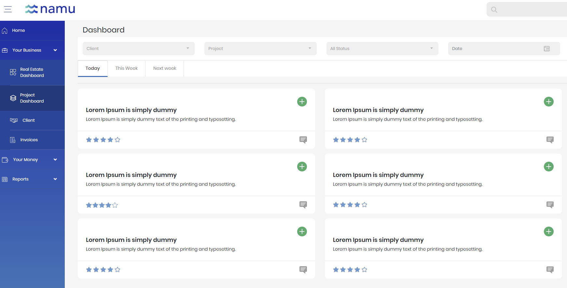Click the Invoices document icon

(13, 140)
